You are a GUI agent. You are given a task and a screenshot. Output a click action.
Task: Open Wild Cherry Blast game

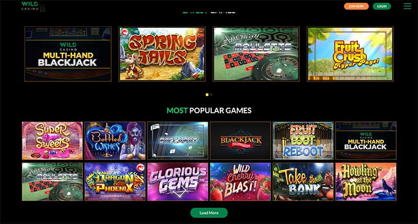click(x=240, y=182)
